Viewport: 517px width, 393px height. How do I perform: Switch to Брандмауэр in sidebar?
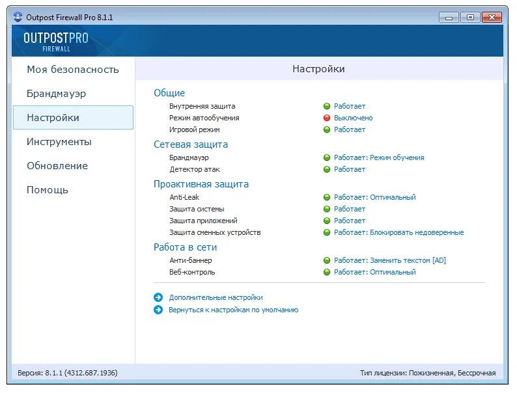[57, 94]
